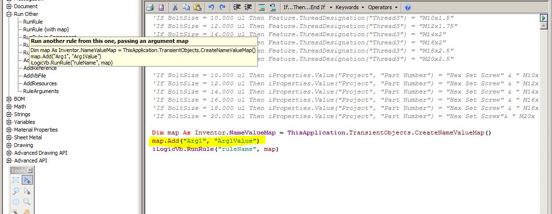Pick the magic wand tool in Tools palette

pos(16,212)
